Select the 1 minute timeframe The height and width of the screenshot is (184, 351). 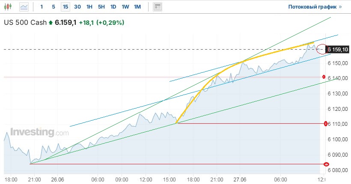pyautogui.click(x=42, y=7)
